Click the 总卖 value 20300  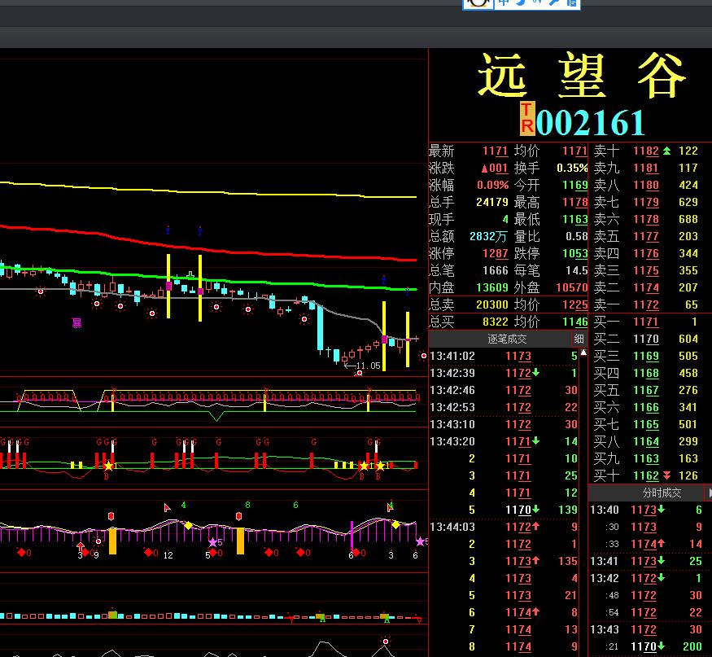coord(492,304)
